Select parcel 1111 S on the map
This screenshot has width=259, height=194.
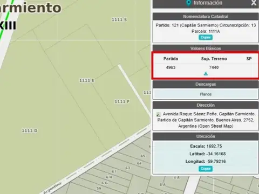point(119,19)
